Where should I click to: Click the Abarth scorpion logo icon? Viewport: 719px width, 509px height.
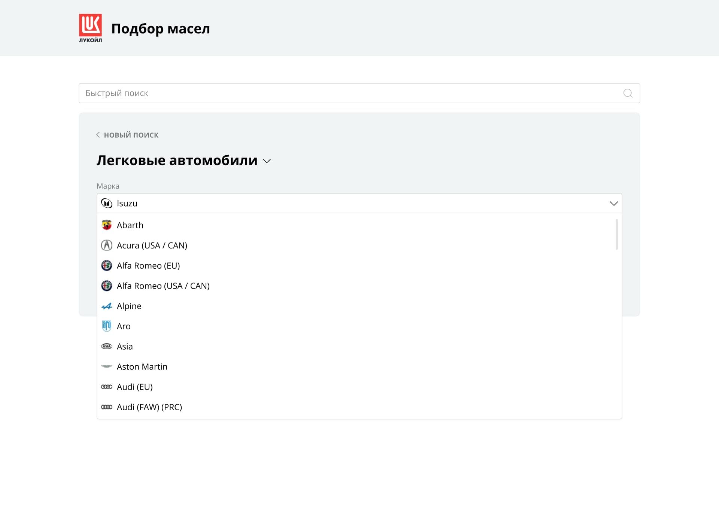[107, 225]
